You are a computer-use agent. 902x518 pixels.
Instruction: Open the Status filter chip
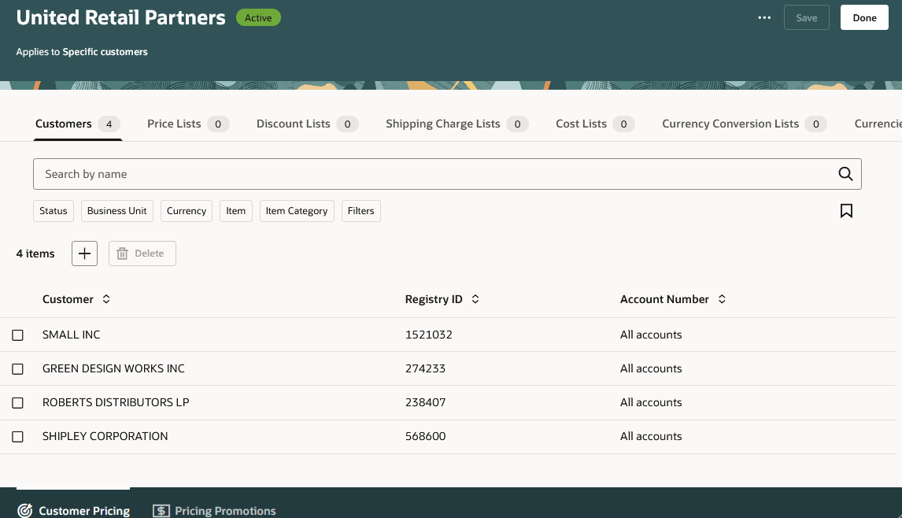point(54,211)
